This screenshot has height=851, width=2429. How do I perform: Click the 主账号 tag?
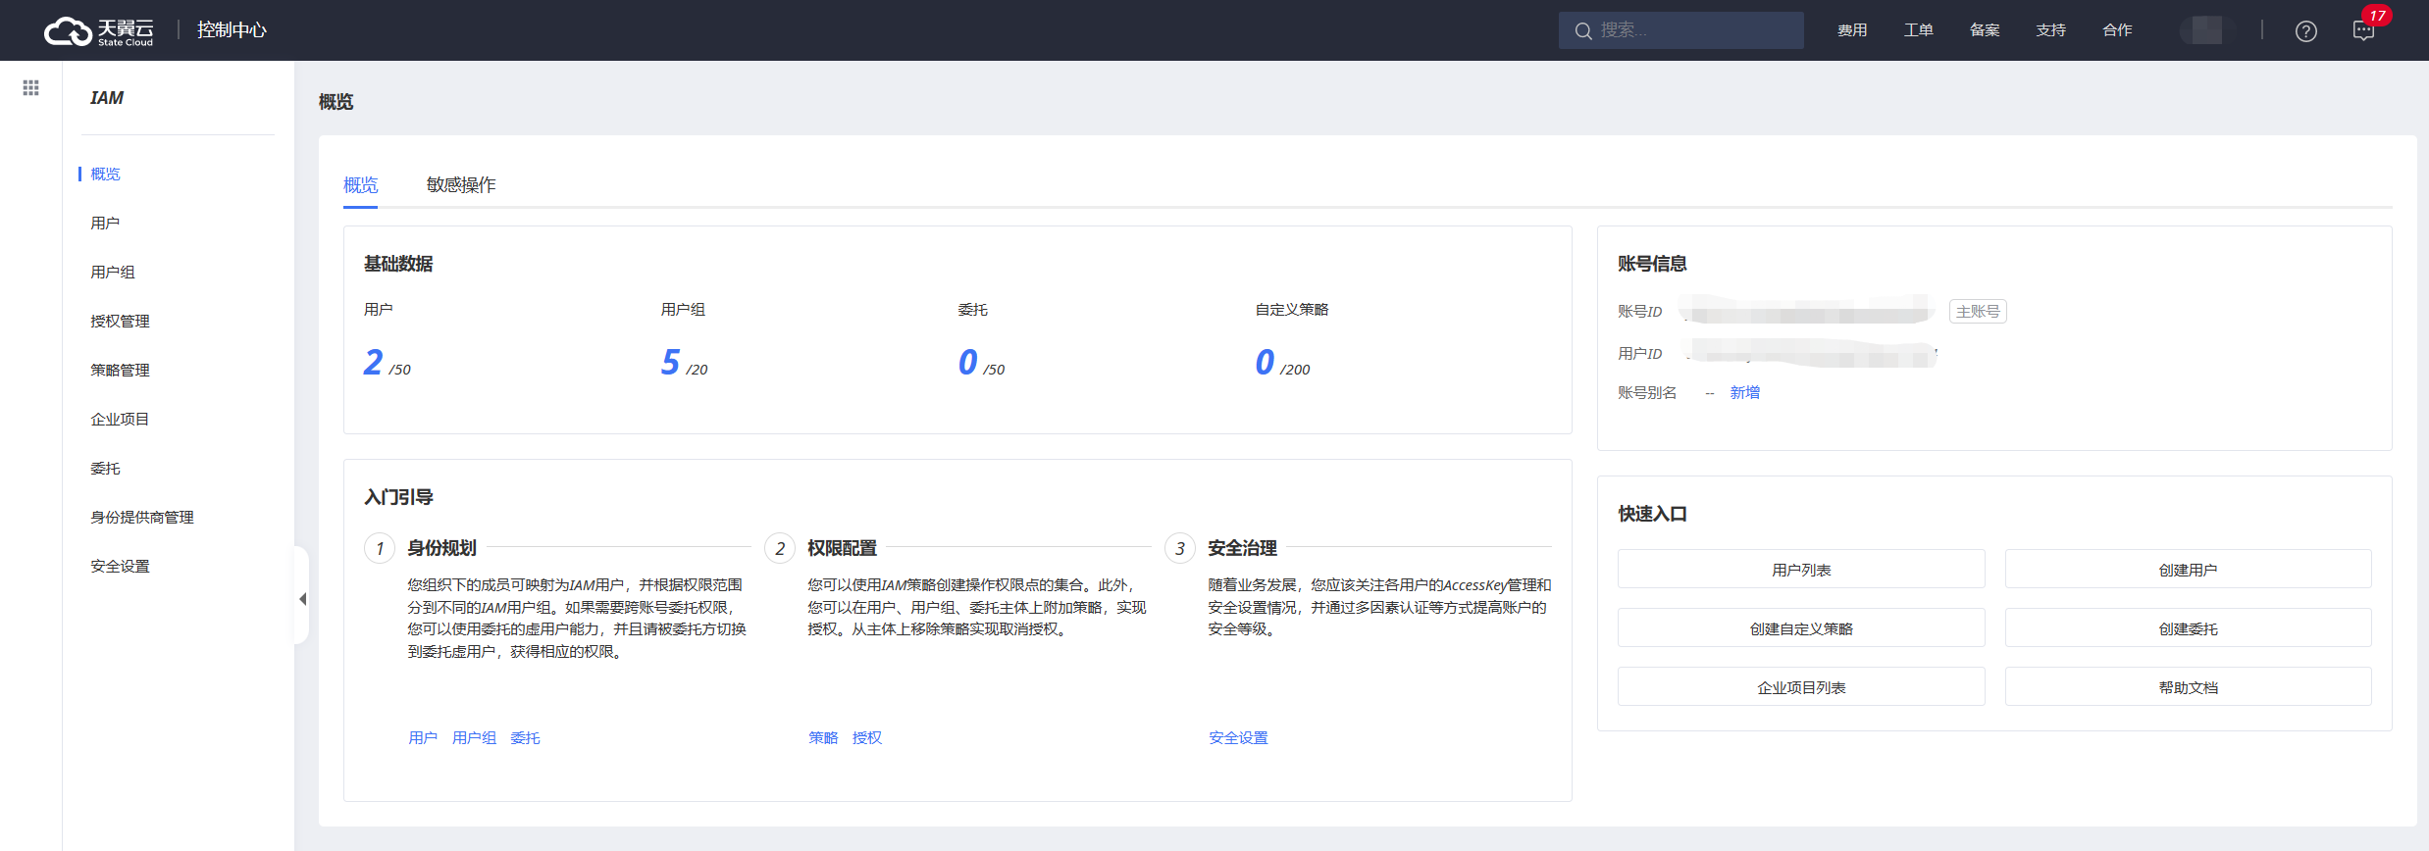pos(1978,311)
